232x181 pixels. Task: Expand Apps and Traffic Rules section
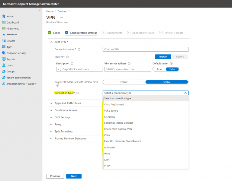click(x=51, y=103)
